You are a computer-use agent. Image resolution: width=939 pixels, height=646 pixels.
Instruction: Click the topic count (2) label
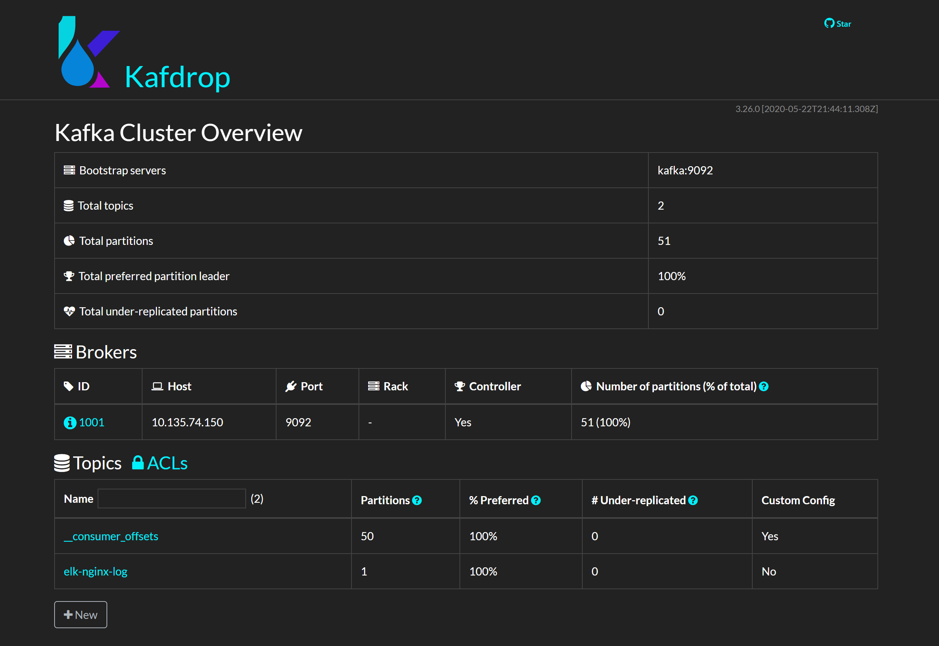[257, 499]
